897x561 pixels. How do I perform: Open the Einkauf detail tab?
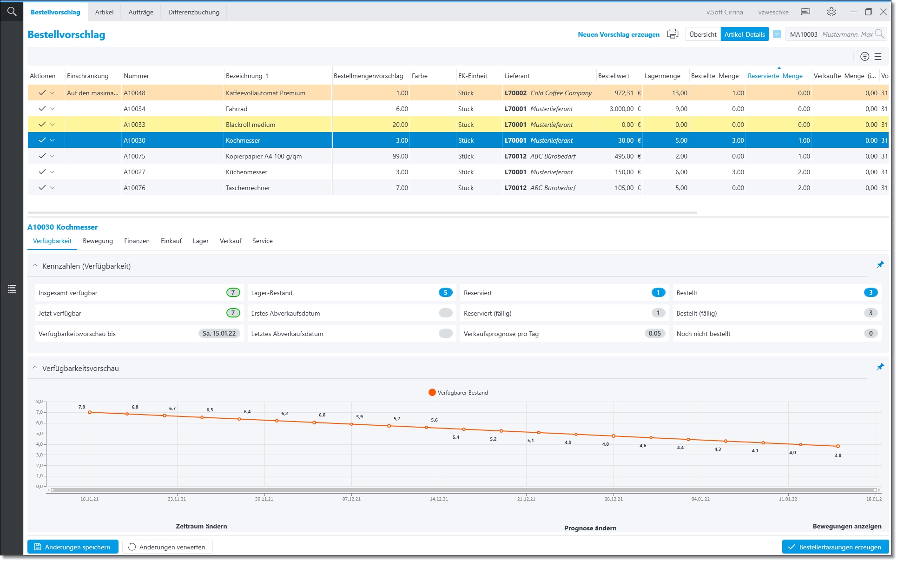point(171,241)
